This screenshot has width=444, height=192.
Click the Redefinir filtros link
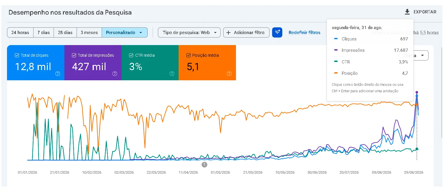tap(304, 33)
